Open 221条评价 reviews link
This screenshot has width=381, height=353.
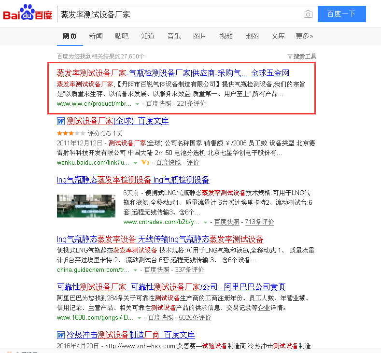[x=192, y=104]
